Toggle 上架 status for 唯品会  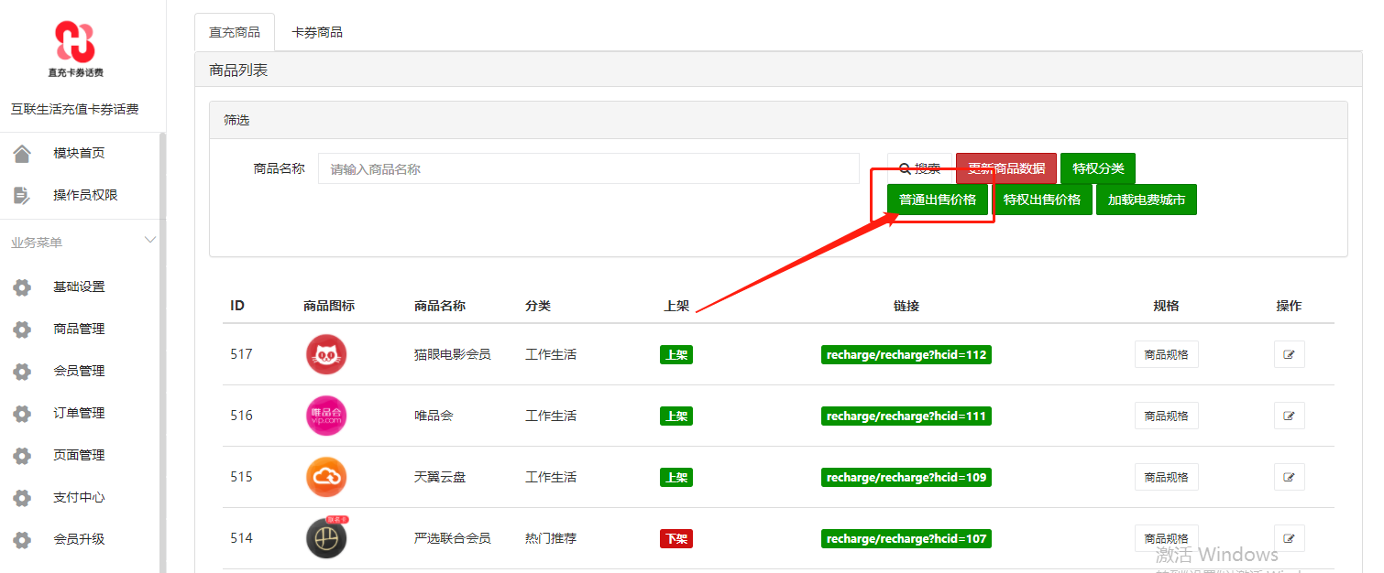click(x=676, y=416)
